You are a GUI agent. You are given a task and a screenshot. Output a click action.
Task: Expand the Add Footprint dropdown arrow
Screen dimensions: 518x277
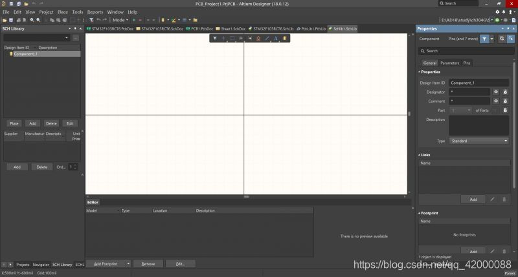click(x=128, y=264)
